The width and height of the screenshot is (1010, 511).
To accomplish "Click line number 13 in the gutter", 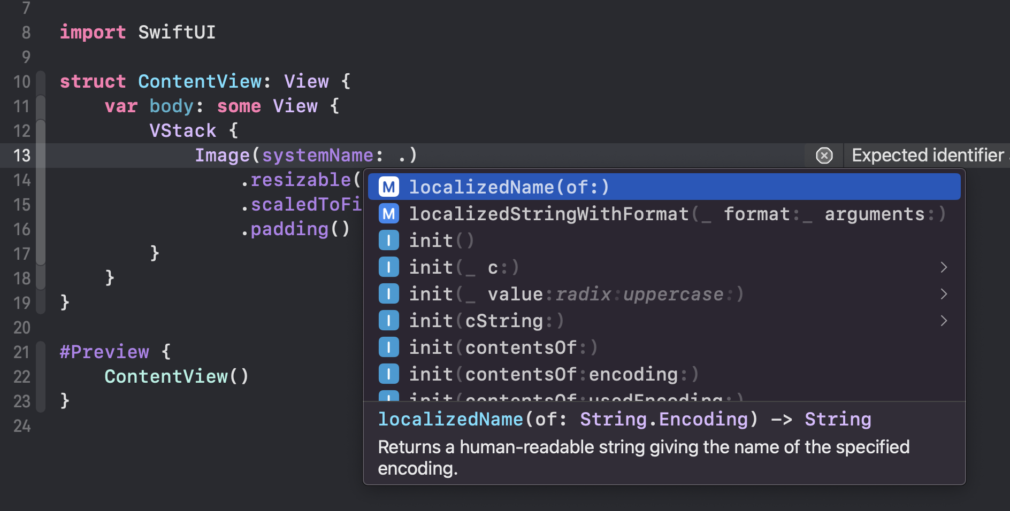I will point(22,156).
